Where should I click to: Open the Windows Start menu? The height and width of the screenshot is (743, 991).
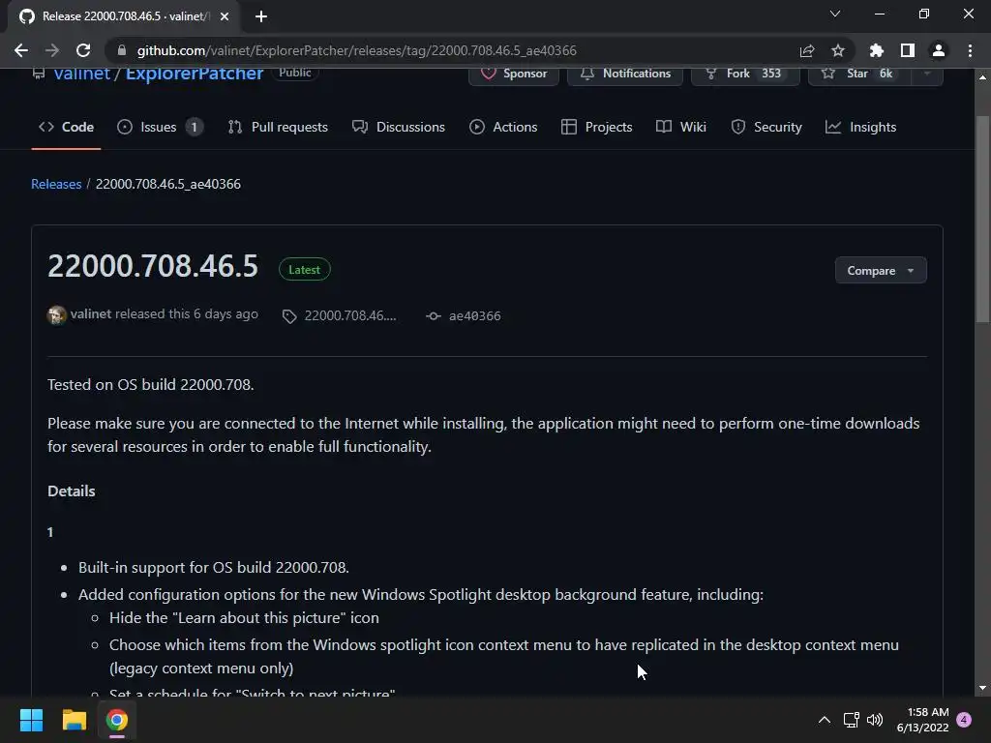tap(31, 720)
